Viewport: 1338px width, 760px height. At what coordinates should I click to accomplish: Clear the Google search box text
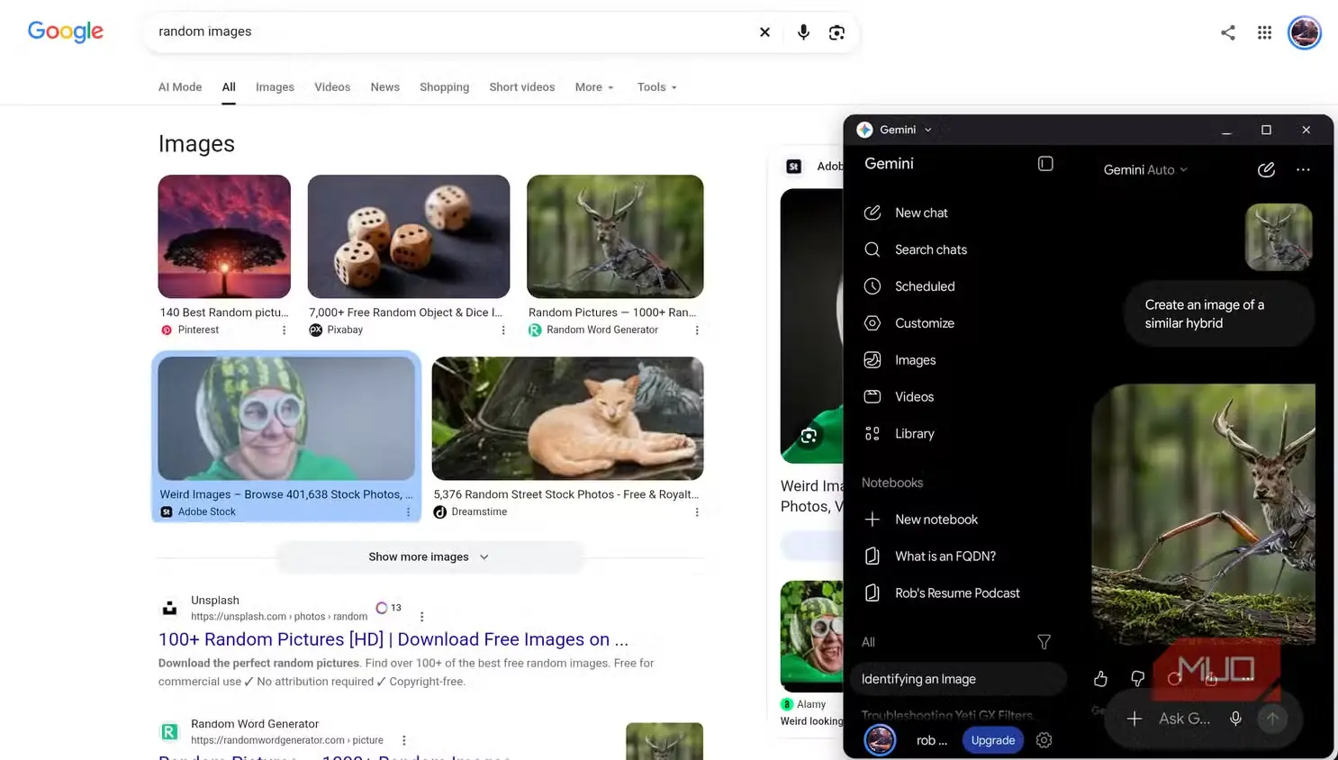click(764, 32)
